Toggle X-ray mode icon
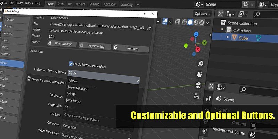The image size is (278, 139). point(177,22)
